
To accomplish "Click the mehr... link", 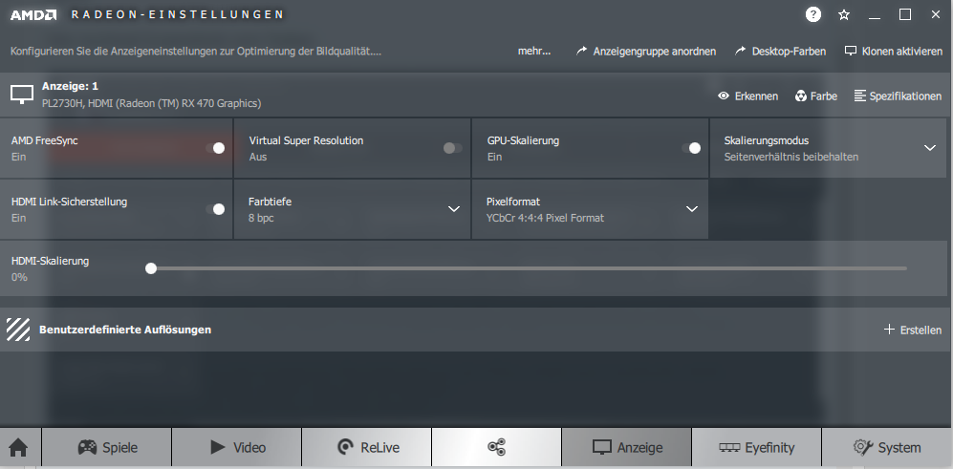I will 534,51.
